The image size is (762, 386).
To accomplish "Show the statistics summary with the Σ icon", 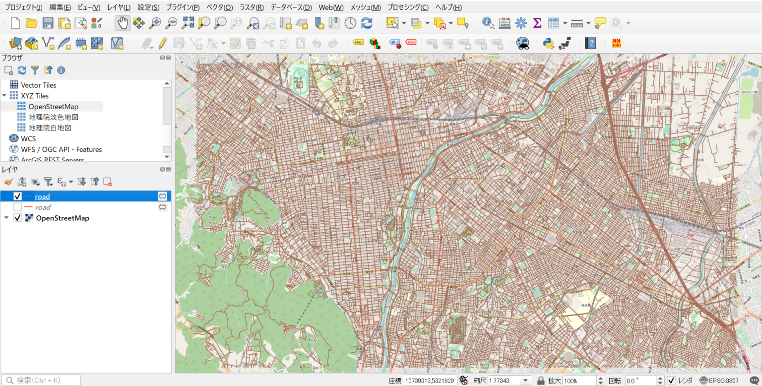I will tap(537, 23).
